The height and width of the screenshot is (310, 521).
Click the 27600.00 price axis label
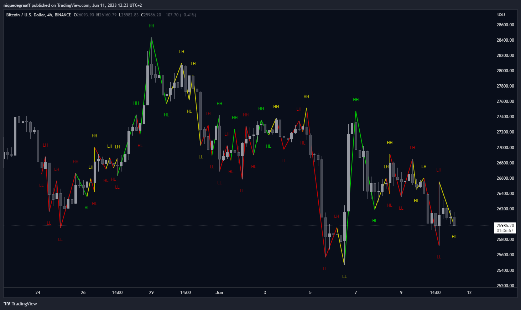click(x=505, y=101)
